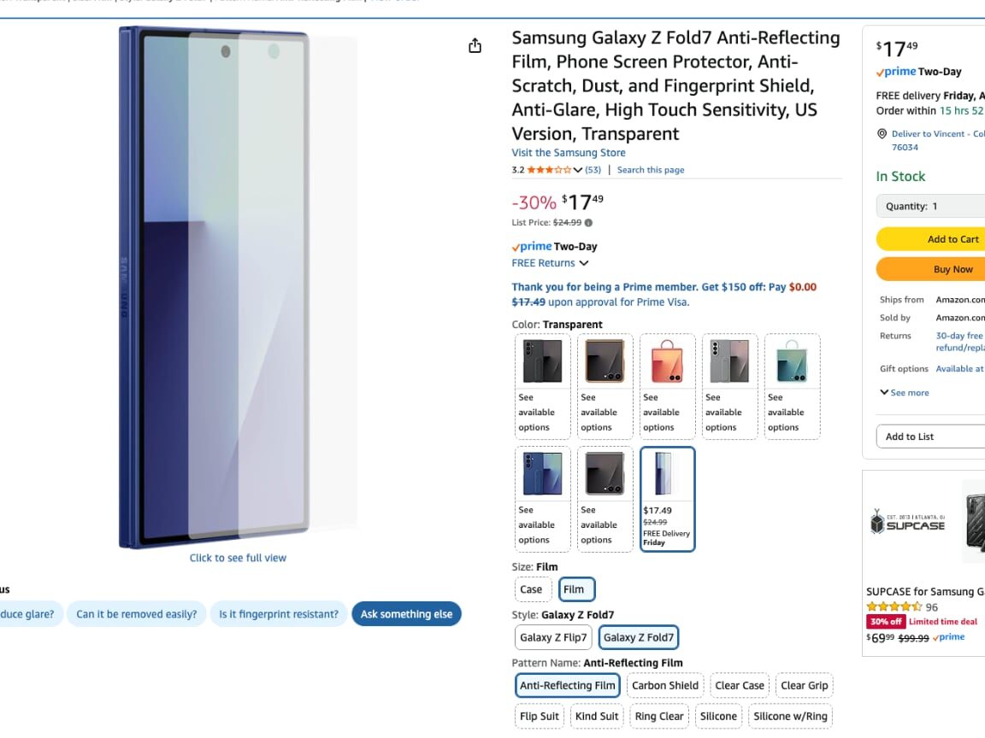Expand See more purchase details

pyautogui.click(x=905, y=393)
